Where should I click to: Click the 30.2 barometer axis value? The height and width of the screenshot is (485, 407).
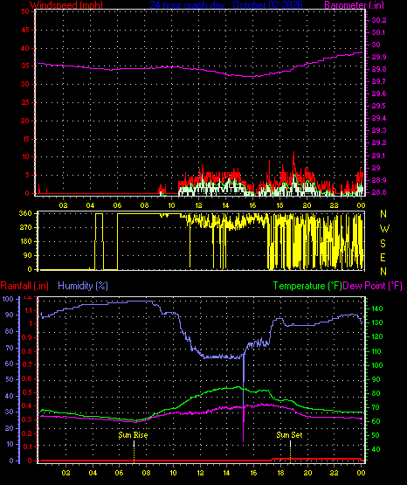point(379,20)
